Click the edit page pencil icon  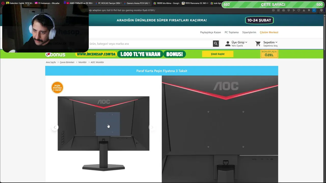278,10
